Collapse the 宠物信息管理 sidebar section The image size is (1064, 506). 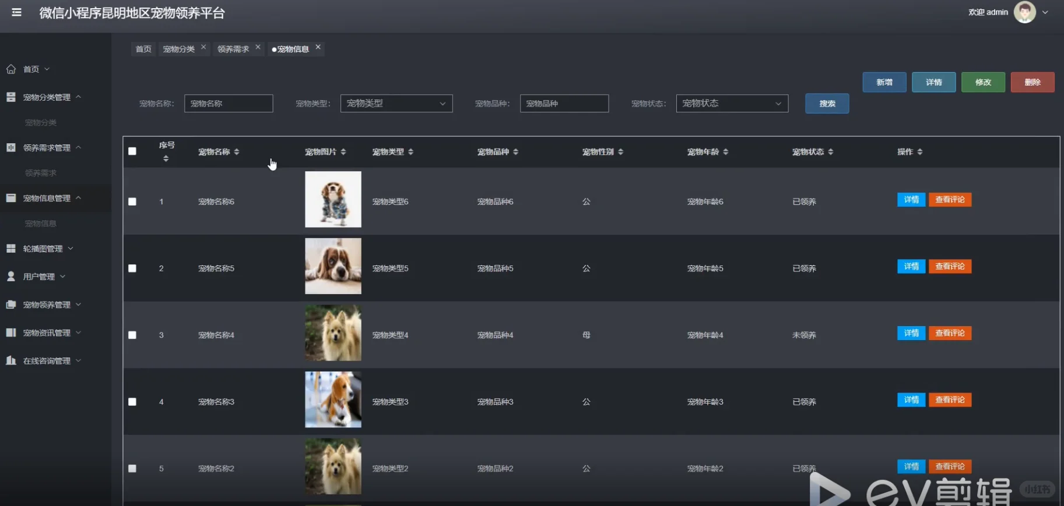pos(78,198)
